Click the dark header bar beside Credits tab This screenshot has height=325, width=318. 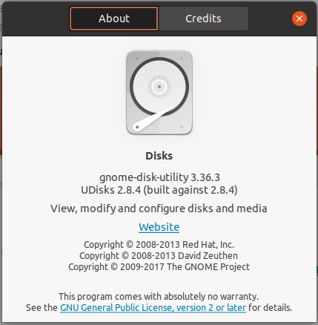tap(270, 19)
